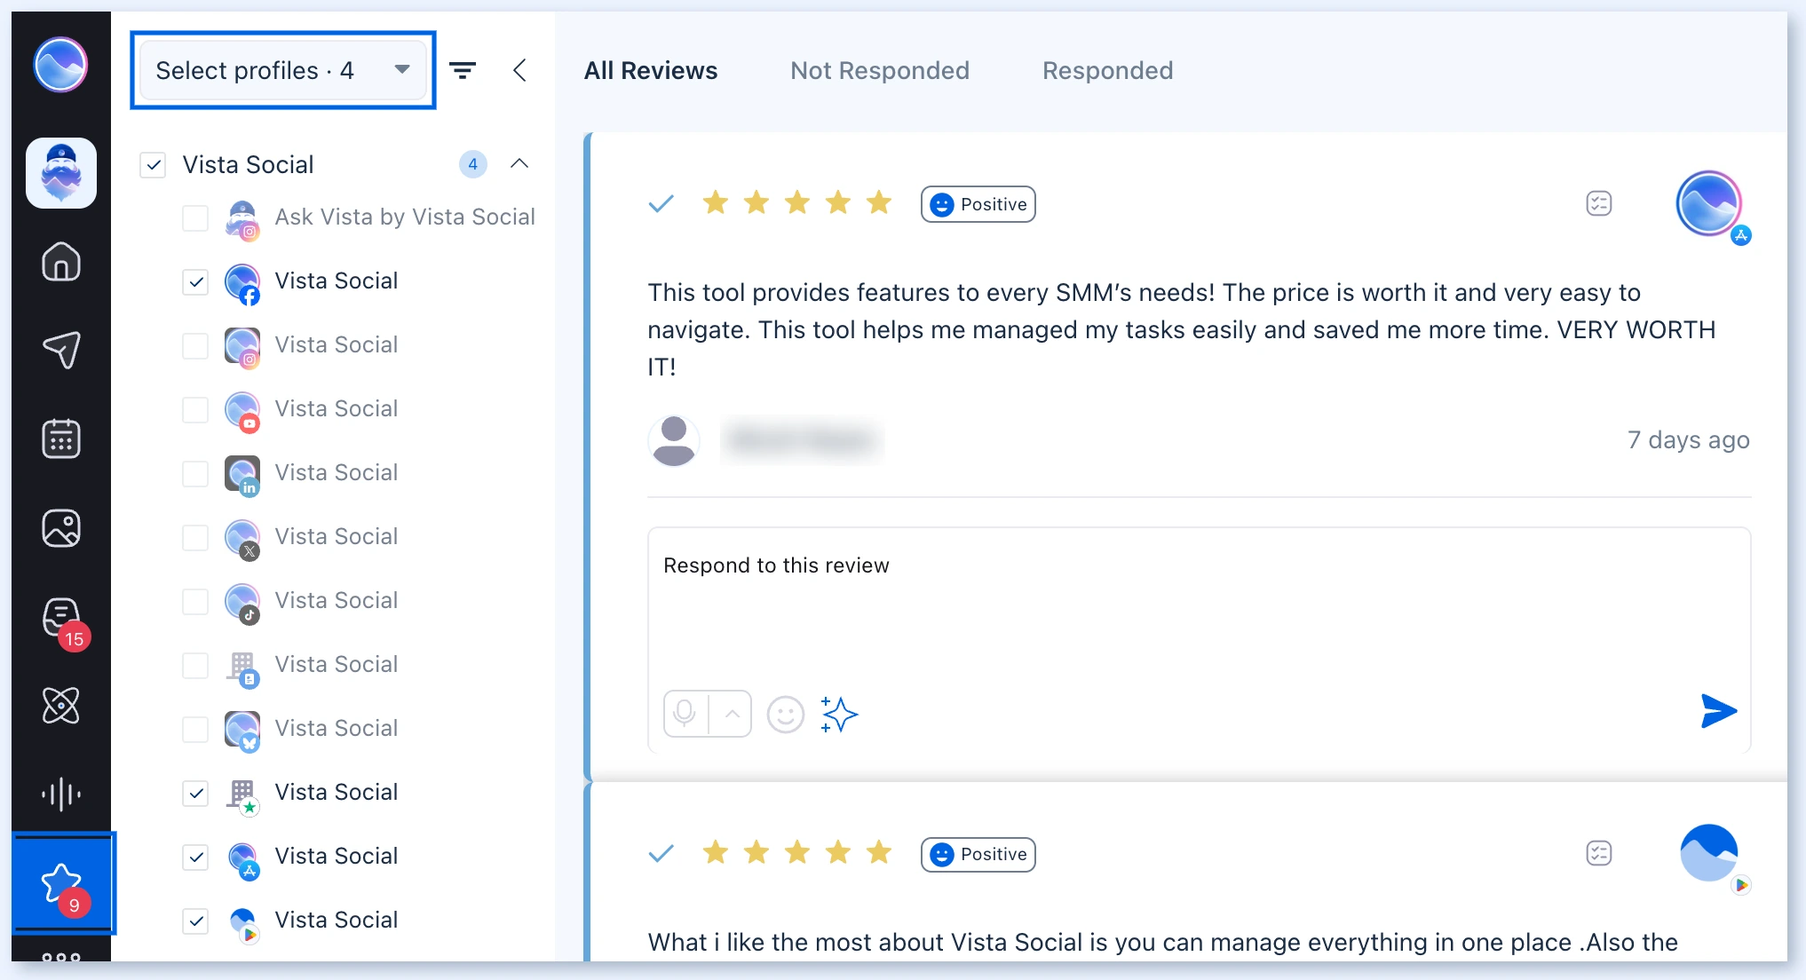Check the Ask Vista by Vista Social profile

tap(195, 218)
